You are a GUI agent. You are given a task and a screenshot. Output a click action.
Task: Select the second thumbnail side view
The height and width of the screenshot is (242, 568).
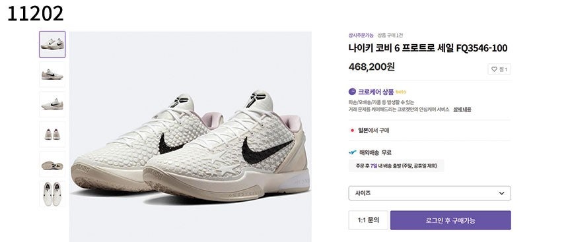pos(53,74)
